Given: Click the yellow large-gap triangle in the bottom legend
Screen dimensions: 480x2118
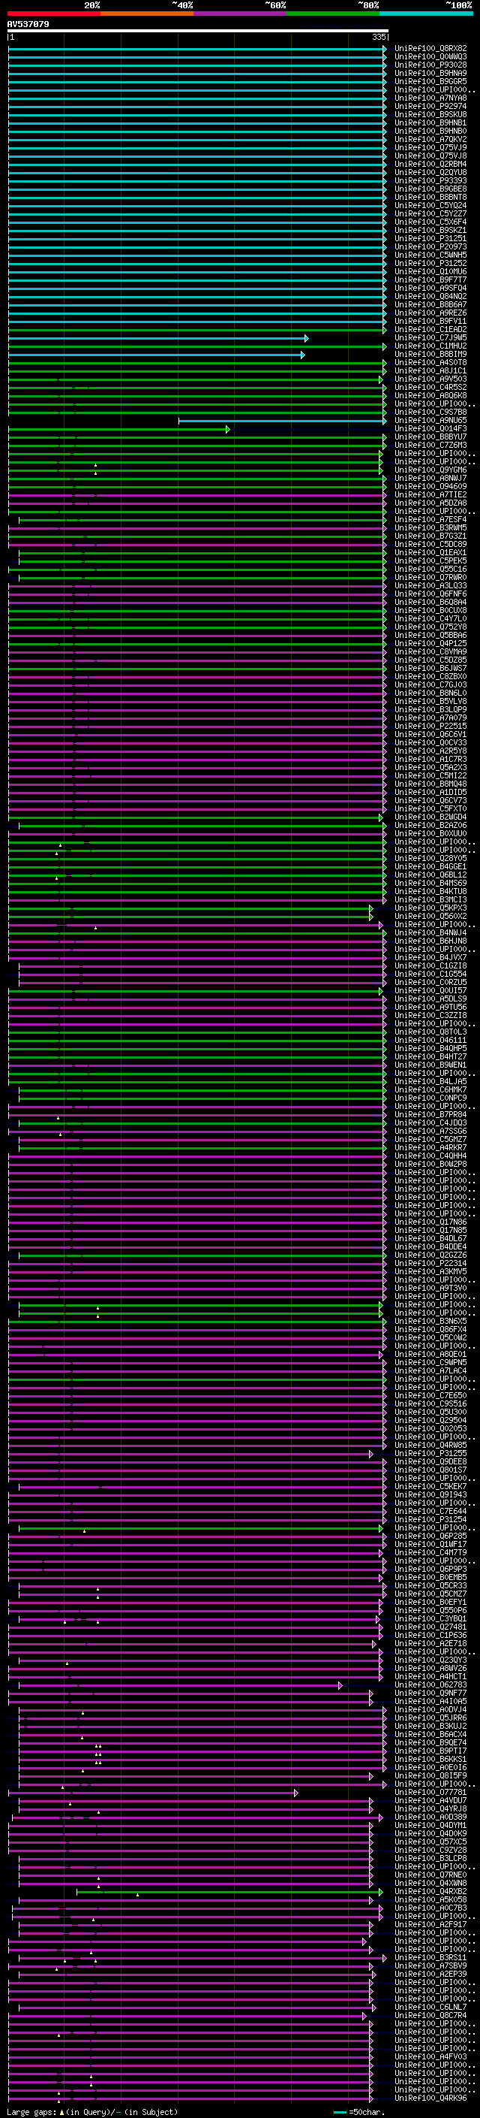Looking at the screenshot, I should pos(61,2111).
